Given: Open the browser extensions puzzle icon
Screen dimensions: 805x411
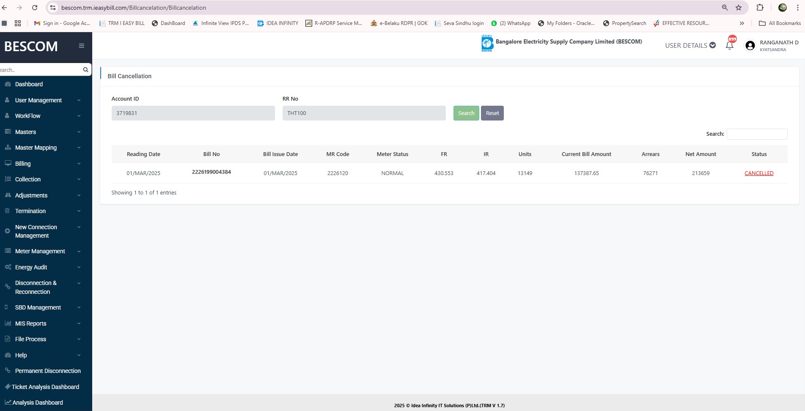Looking at the screenshot, I should [760, 8].
